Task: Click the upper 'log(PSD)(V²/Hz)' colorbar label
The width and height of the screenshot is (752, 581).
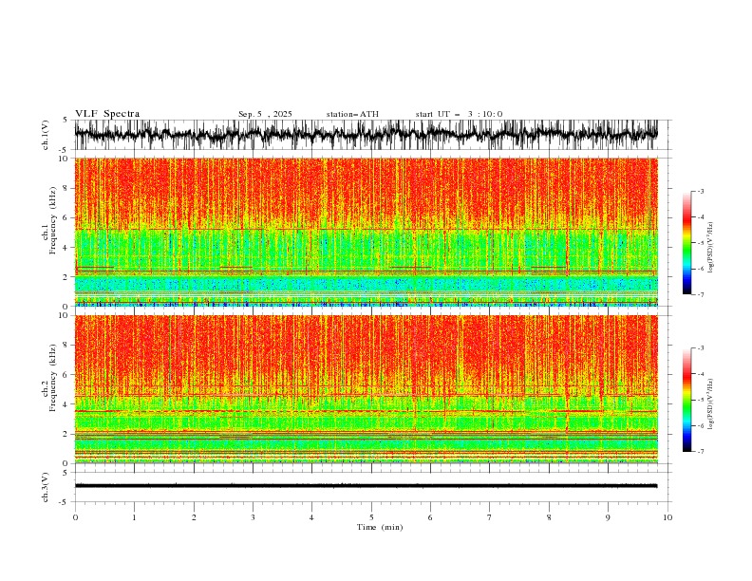Action: point(710,248)
